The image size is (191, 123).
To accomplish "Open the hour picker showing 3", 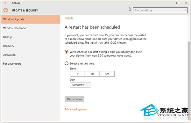I will [77, 74].
